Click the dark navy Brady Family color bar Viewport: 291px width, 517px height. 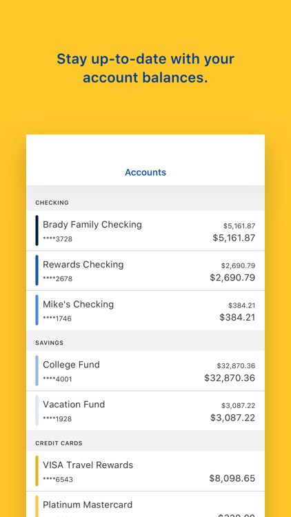tap(37, 230)
